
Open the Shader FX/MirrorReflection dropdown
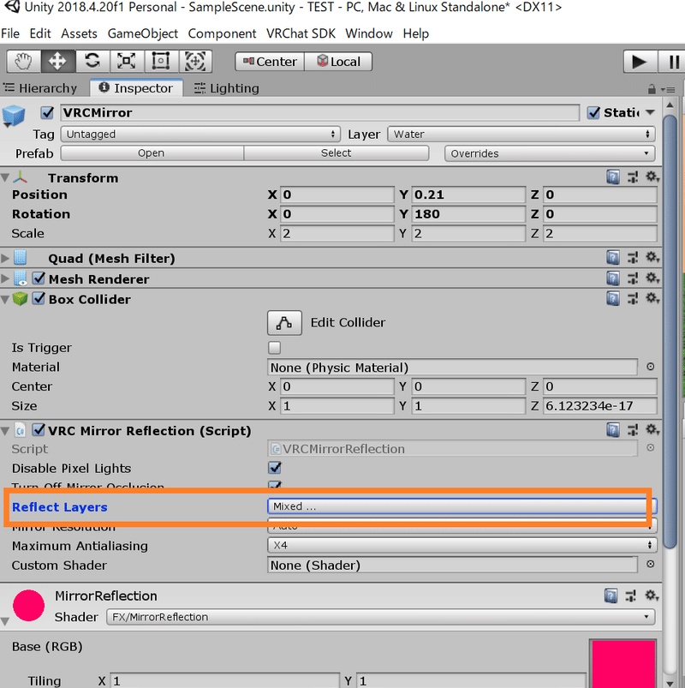click(380, 617)
